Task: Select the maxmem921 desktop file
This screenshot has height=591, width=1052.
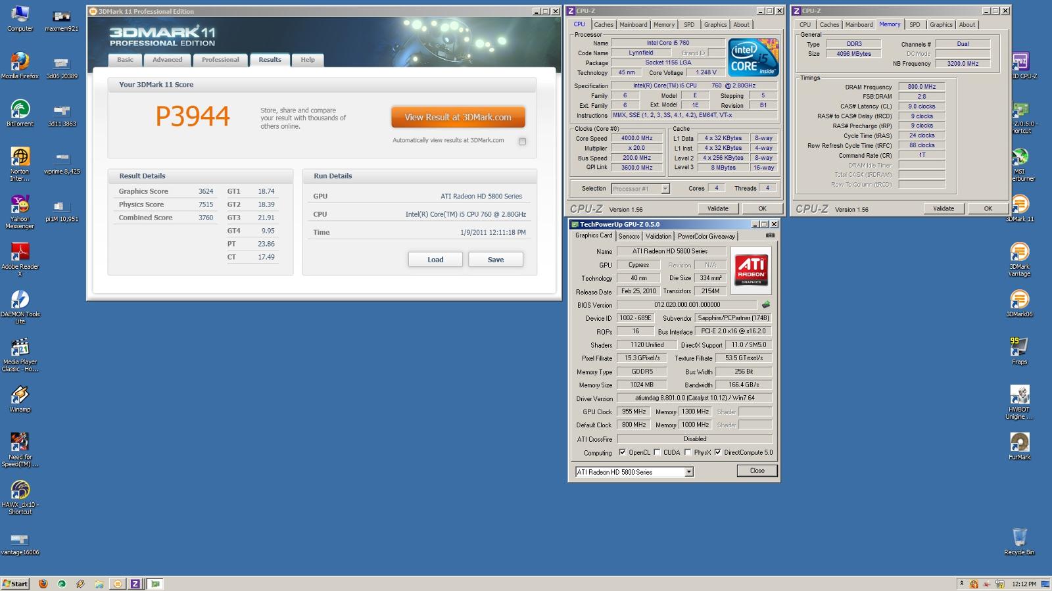Action: [62, 19]
